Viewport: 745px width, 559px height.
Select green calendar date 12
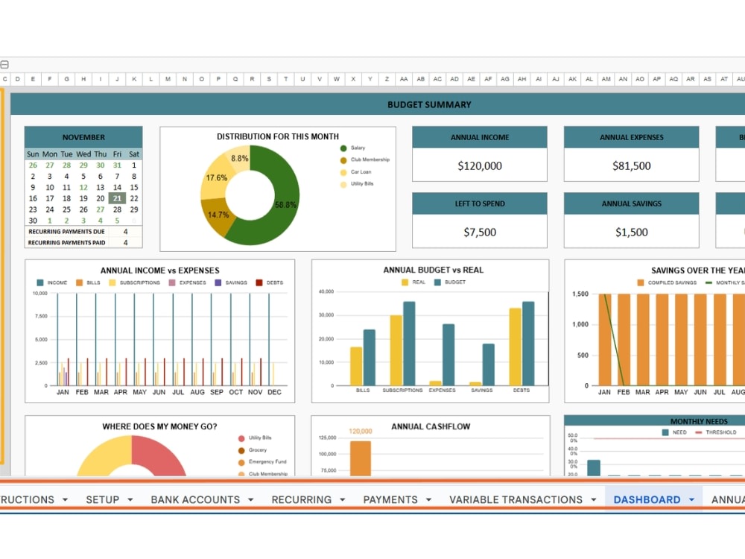[x=83, y=188]
